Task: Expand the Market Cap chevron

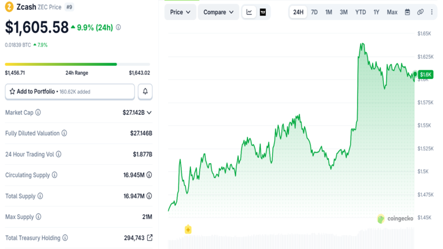Action: 149,112
